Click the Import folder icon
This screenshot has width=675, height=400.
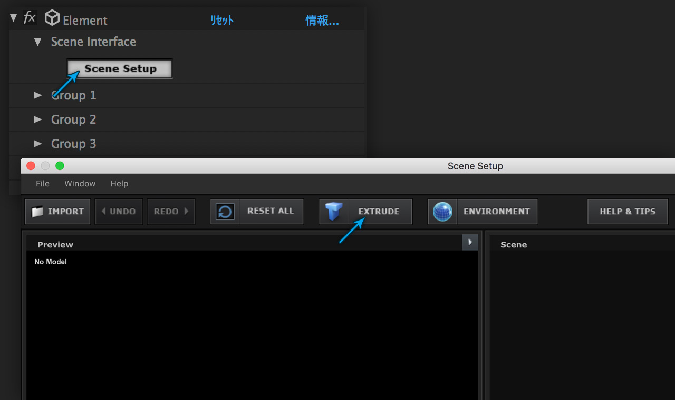[37, 212]
